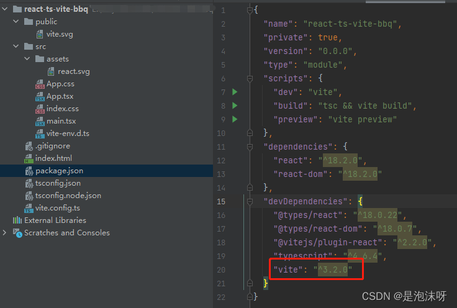
Task: Click the .gitignore file icon
Action: pos(29,146)
